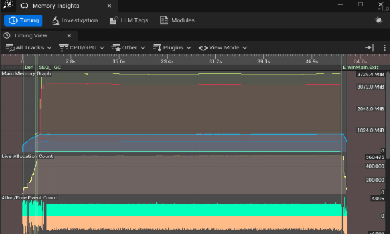Viewport: 390px width, 234px height.
Task: Click the 7.8s mark on time ruler
Action: [x=71, y=61]
